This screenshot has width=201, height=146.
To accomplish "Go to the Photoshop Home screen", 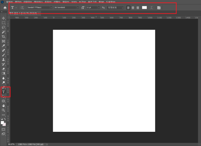I will [5, 8].
